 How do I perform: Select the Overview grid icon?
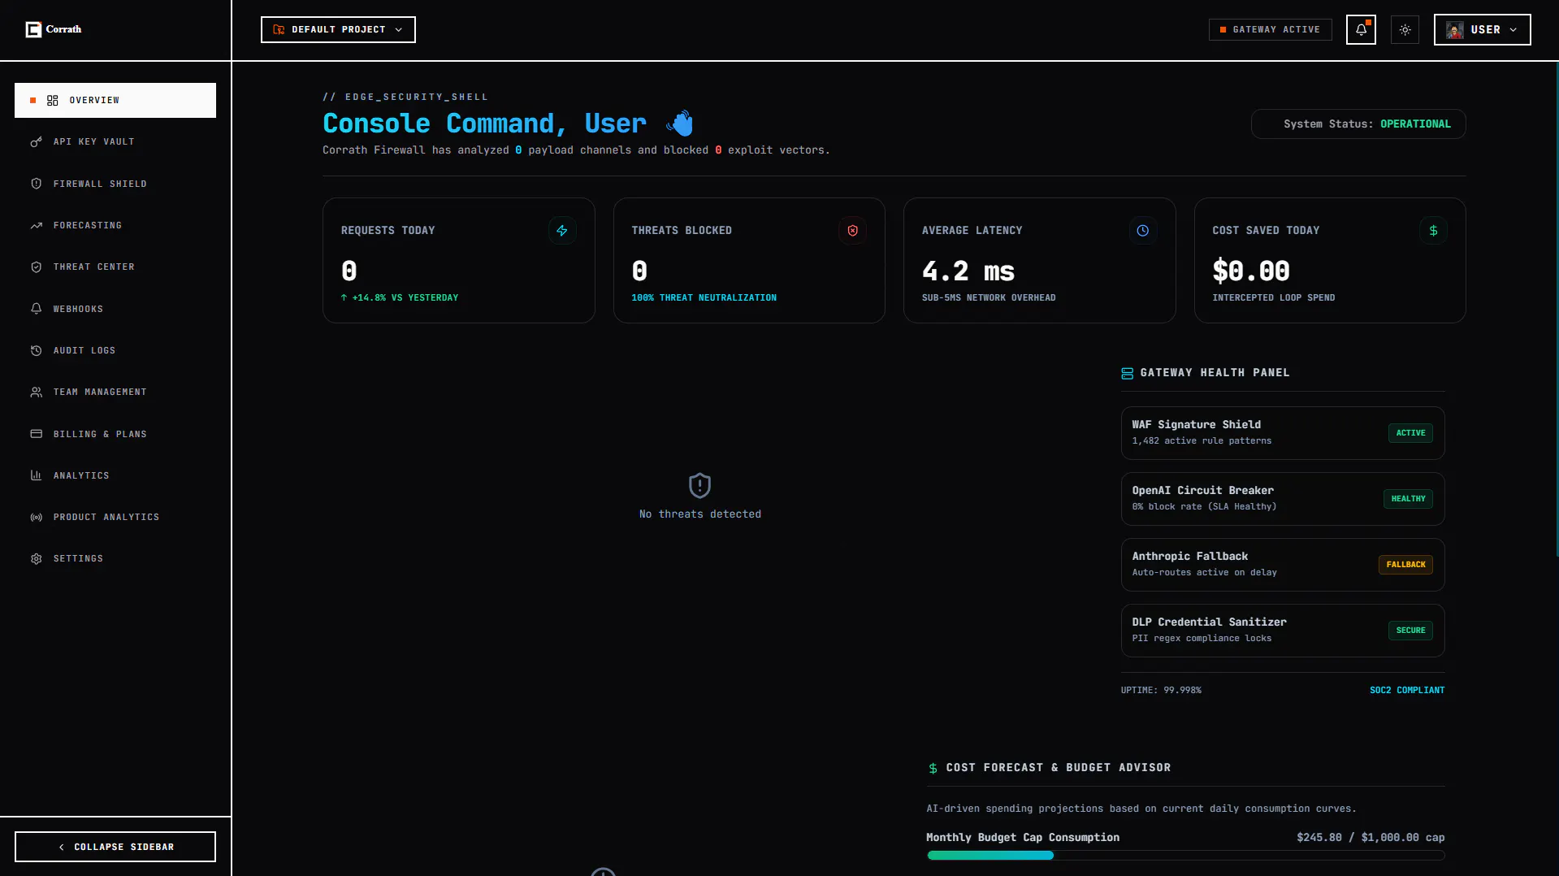[x=53, y=100]
